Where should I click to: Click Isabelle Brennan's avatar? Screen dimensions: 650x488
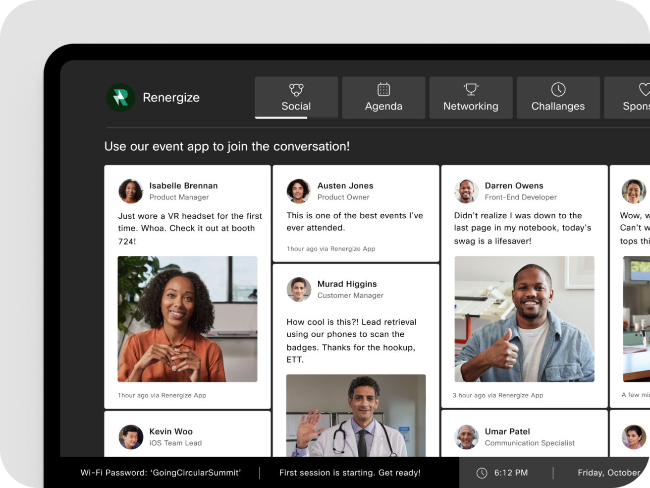(131, 191)
